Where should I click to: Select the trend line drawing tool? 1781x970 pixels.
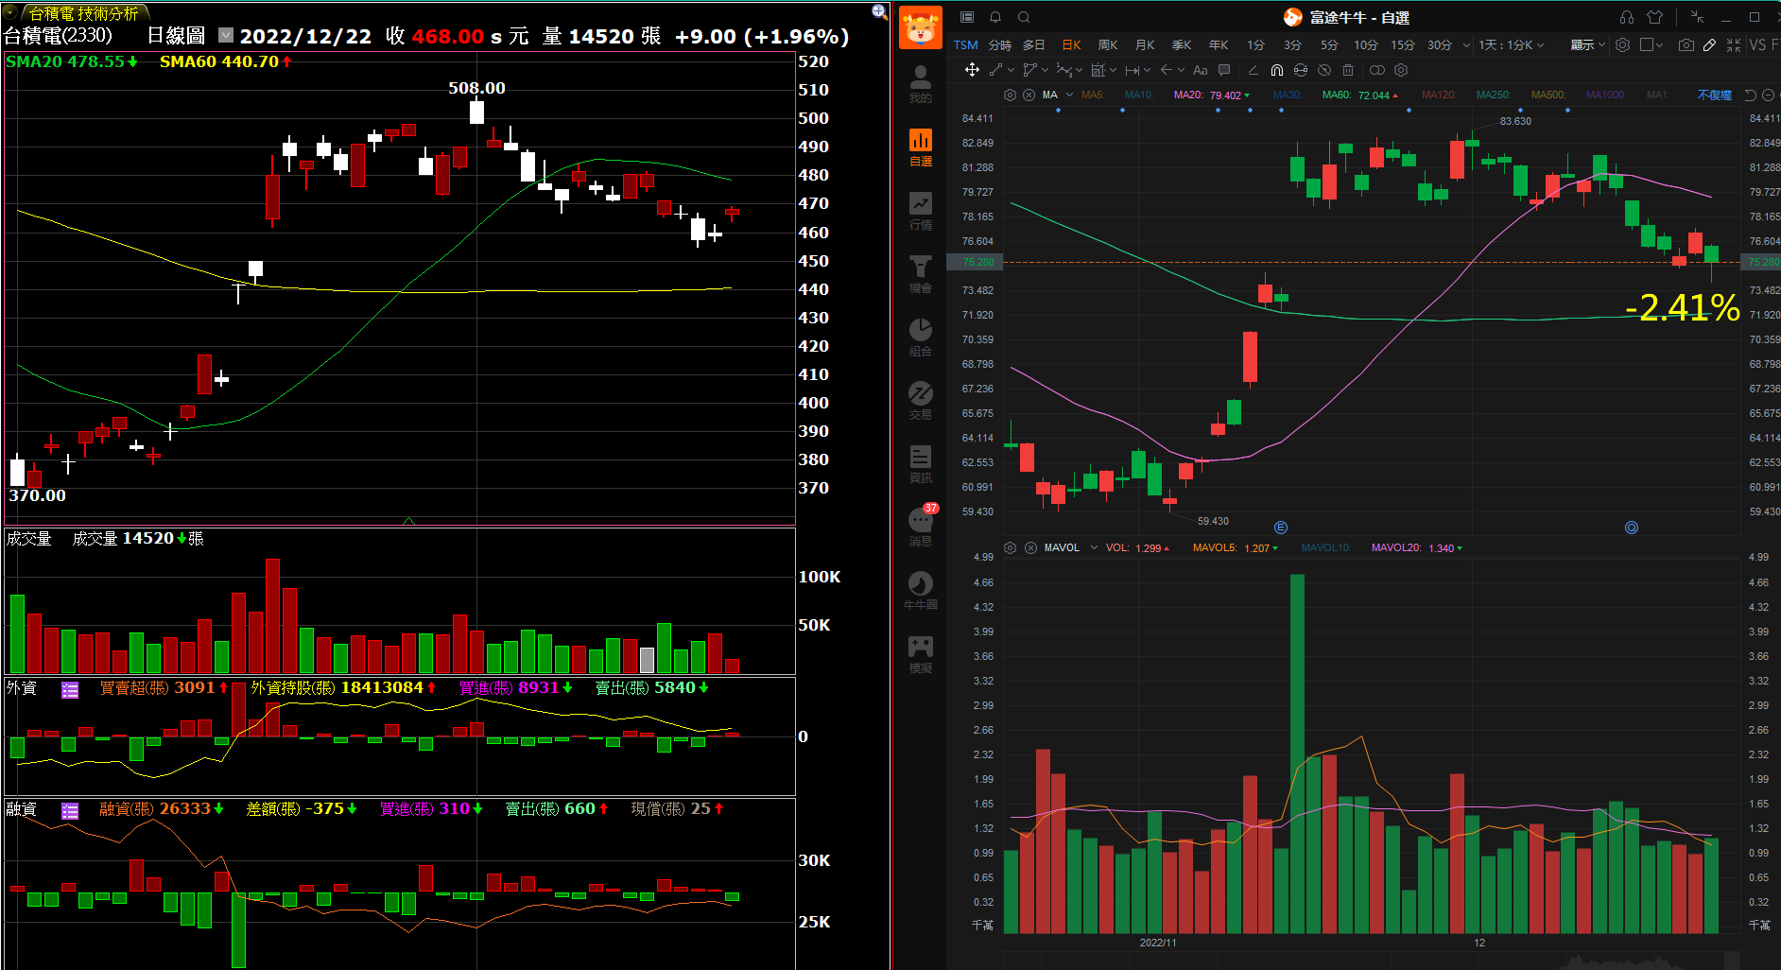click(x=996, y=70)
